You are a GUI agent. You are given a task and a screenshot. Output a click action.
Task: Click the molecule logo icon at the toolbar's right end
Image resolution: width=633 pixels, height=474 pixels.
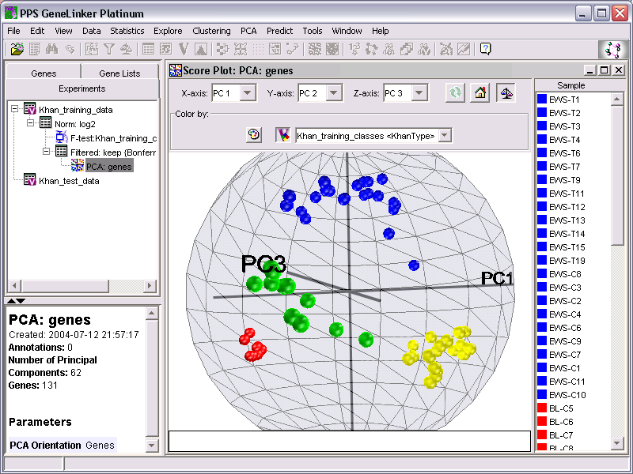[x=612, y=50]
